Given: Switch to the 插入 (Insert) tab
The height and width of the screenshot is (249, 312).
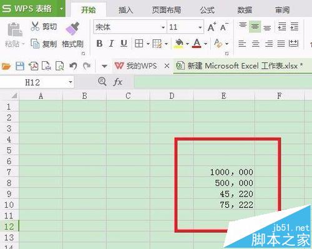Looking at the screenshot, I should [x=125, y=10].
